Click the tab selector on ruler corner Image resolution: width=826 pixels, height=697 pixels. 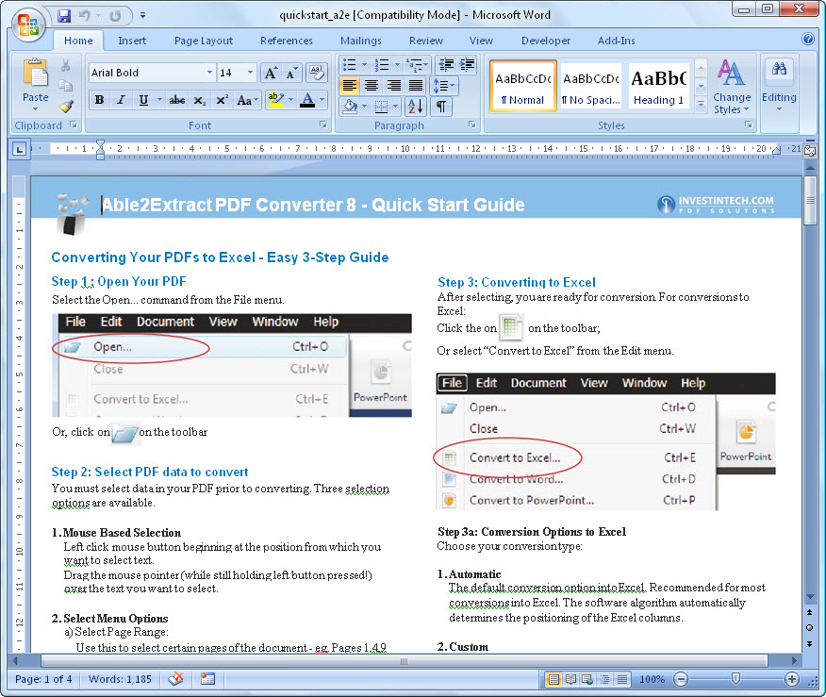click(19, 149)
